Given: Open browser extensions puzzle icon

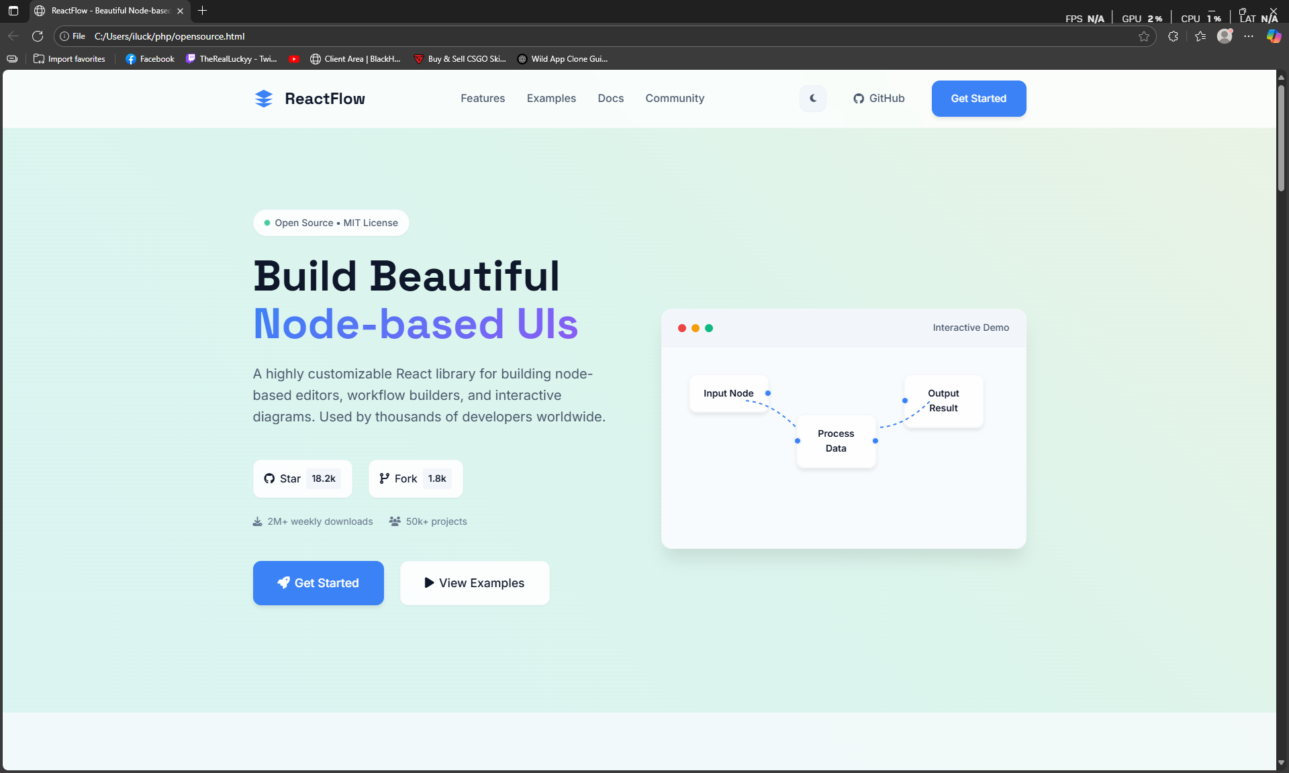Looking at the screenshot, I should 1173,36.
